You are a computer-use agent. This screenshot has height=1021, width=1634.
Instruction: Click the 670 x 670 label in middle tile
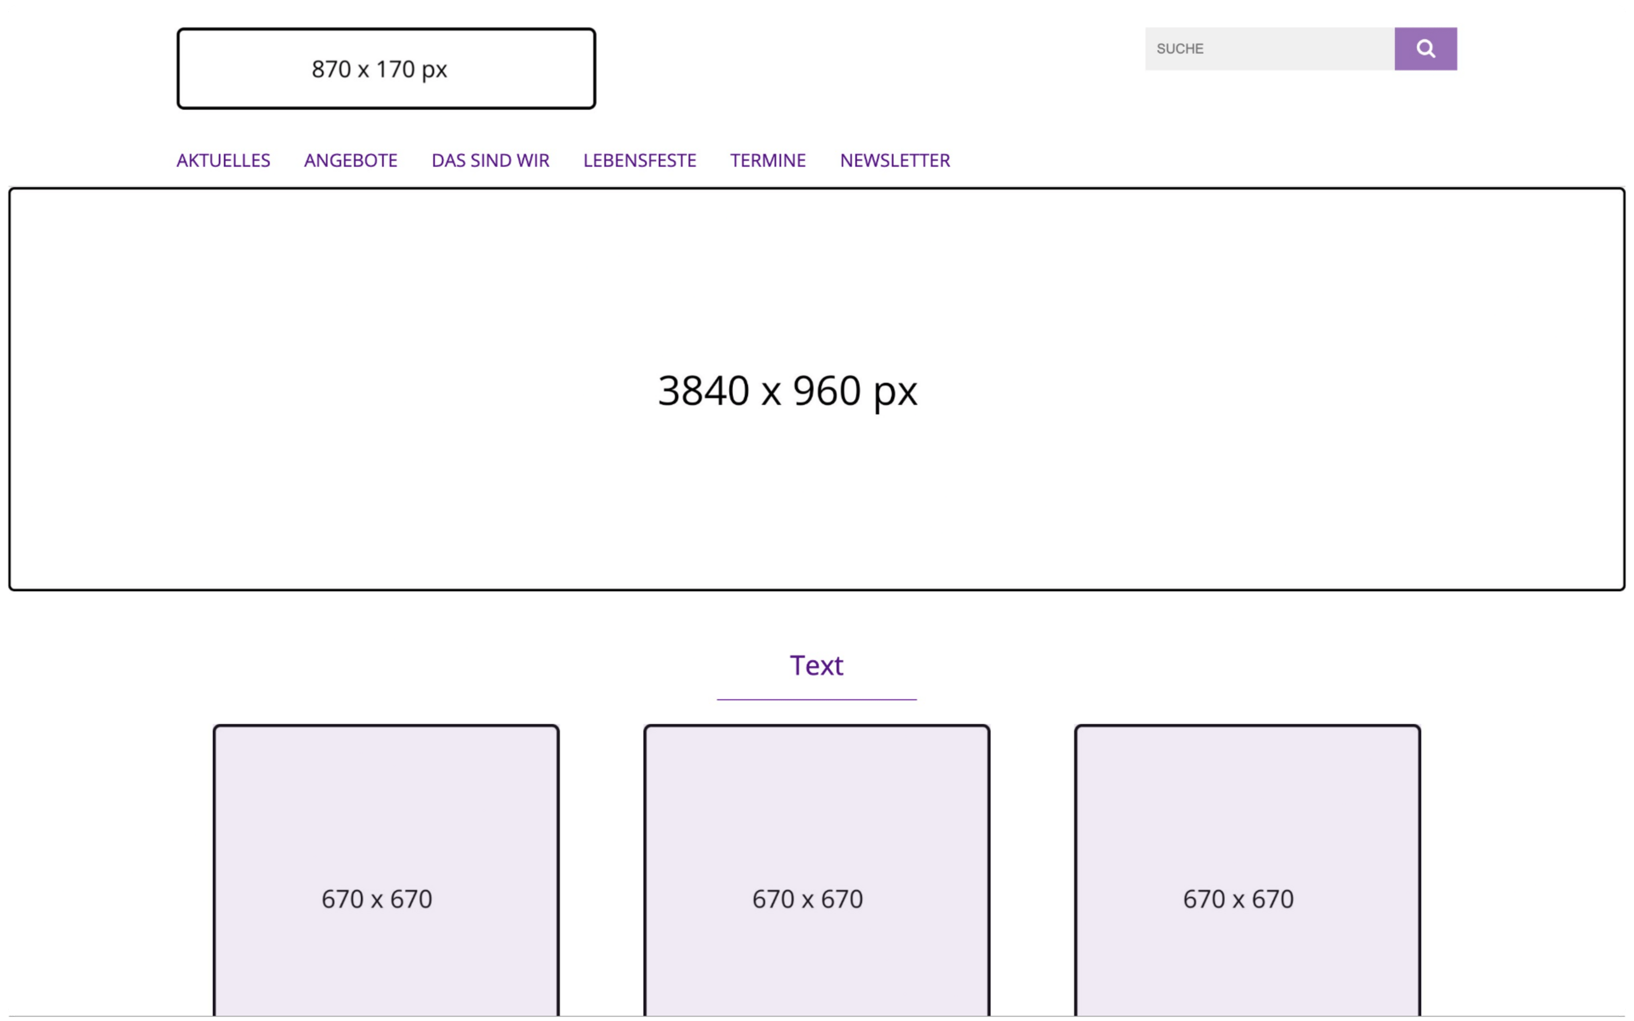click(807, 900)
